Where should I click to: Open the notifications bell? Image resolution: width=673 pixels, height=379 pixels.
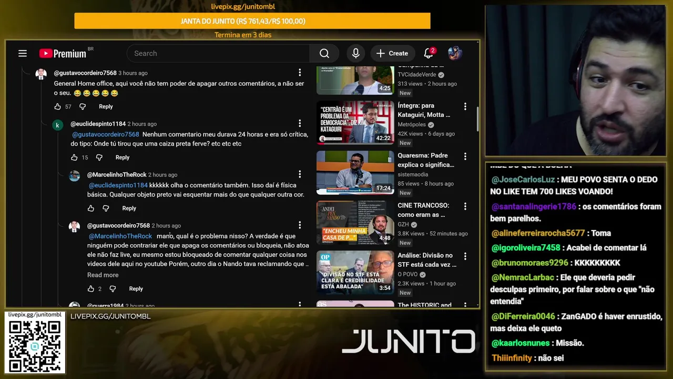[429, 53]
